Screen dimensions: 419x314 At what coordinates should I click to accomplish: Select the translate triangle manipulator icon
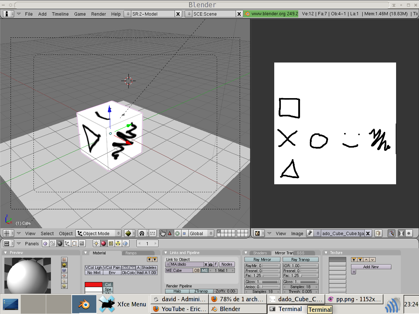170,233
